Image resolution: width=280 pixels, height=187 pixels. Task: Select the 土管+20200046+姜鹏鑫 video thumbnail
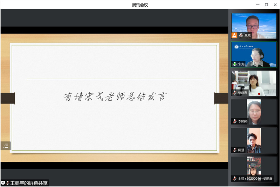(x=254, y=168)
